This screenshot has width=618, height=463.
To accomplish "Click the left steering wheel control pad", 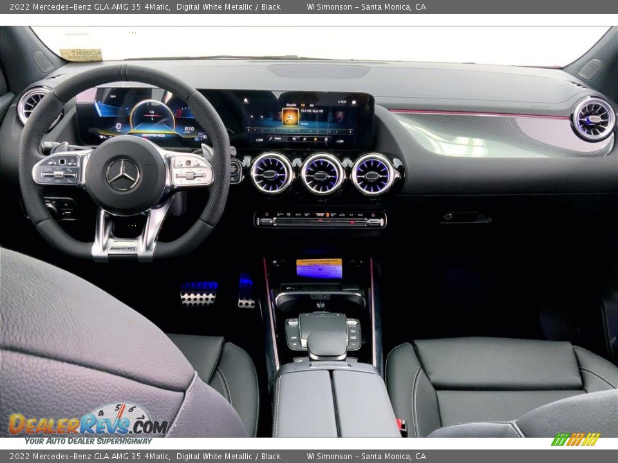I will [59, 170].
